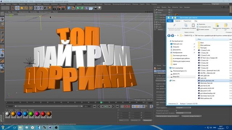Toggle the X axis lock
This screenshot has height=130, width=232.
click(x=36, y=8)
